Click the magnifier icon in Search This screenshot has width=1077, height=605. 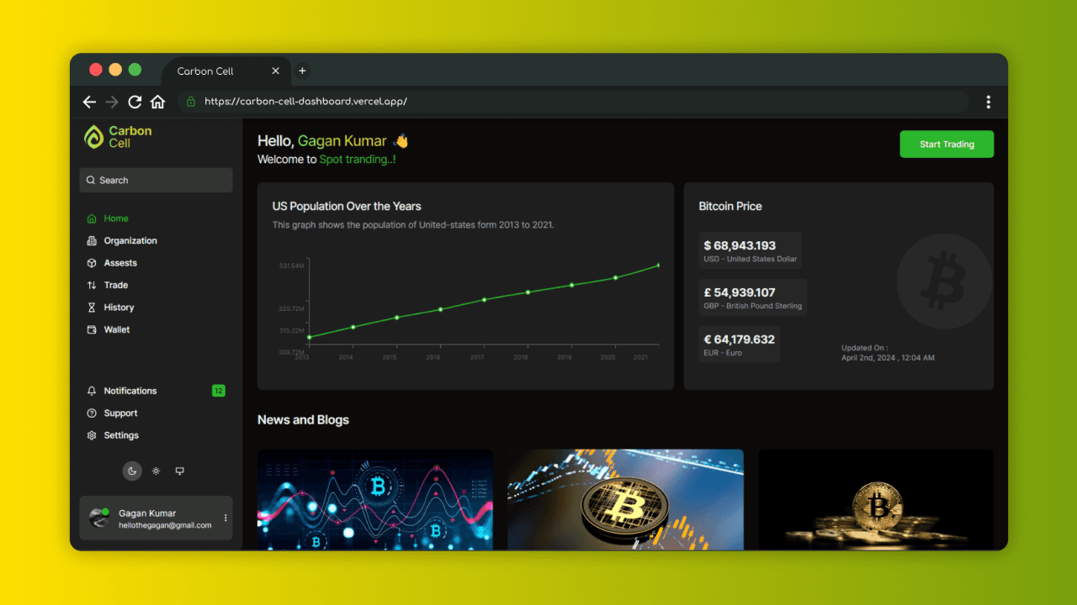pos(92,180)
